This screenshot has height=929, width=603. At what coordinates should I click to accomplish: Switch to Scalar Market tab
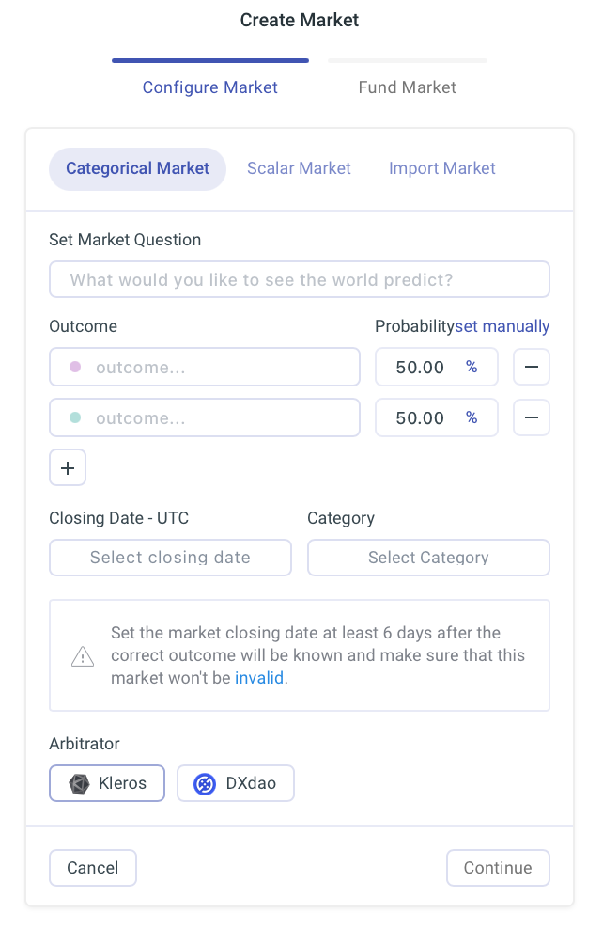pos(299,168)
